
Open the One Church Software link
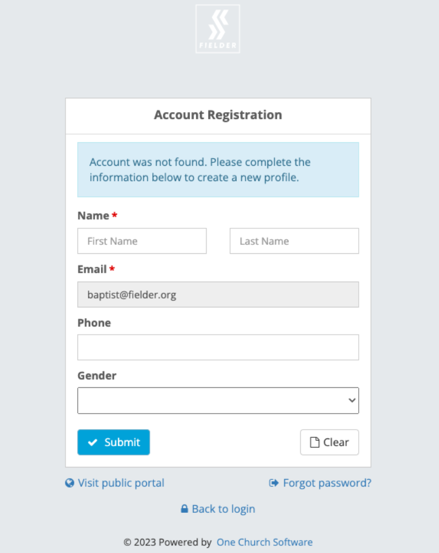[x=264, y=542]
